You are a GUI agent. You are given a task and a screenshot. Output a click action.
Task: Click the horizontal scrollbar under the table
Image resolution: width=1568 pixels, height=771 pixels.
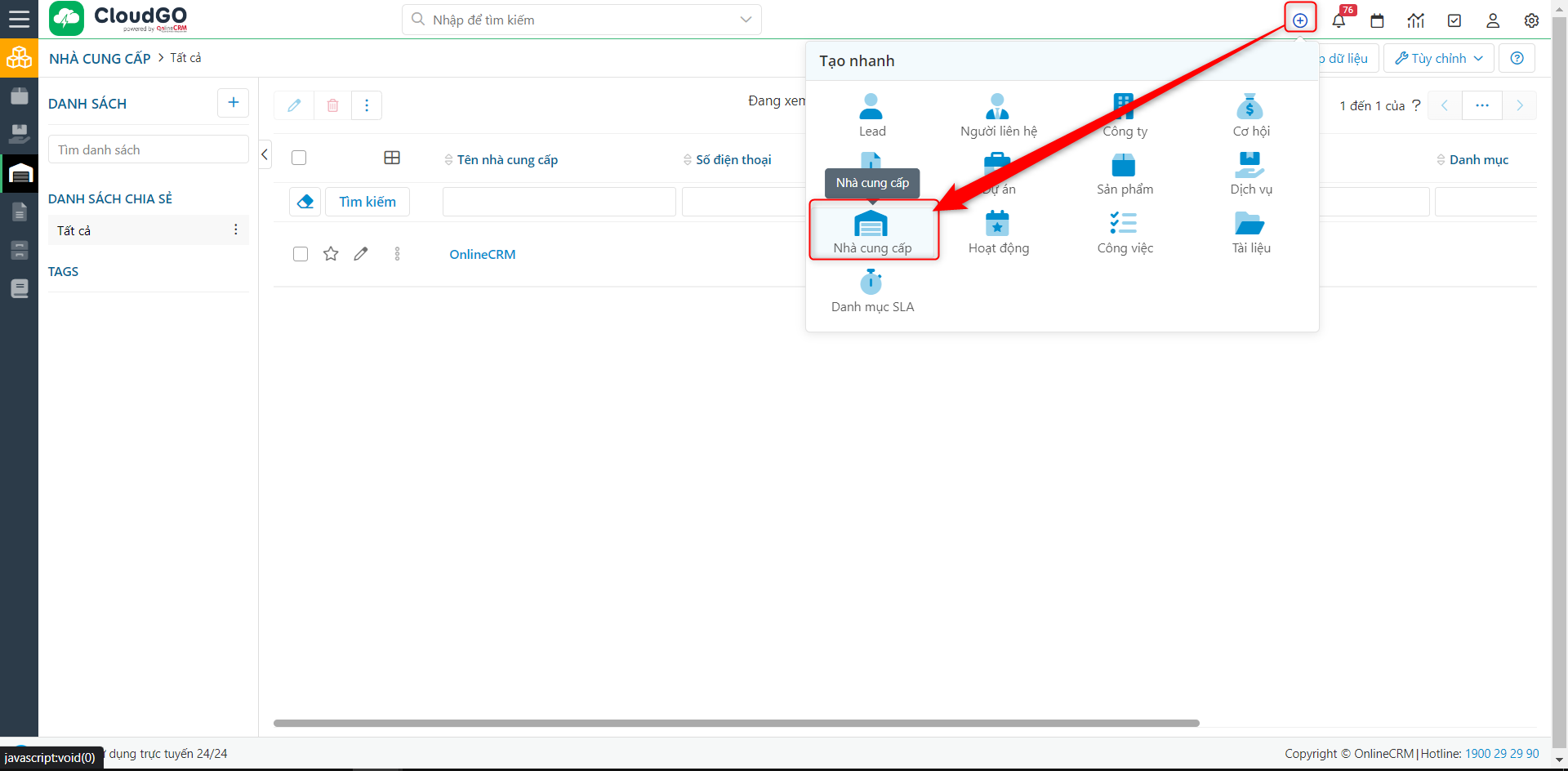[x=735, y=723]
